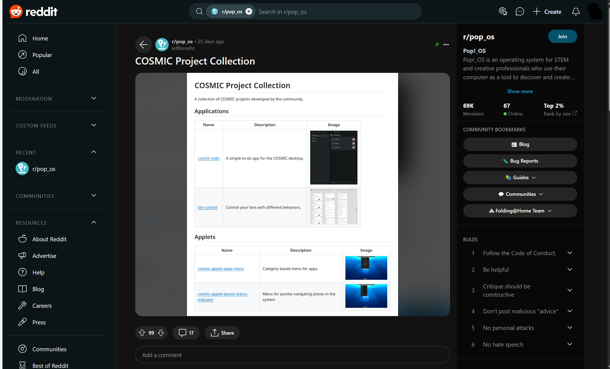Downvote the post

(x=161, y=333)
